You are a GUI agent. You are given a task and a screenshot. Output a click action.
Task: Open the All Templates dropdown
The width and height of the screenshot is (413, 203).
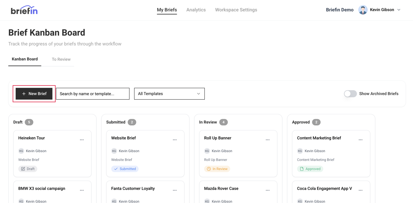[169, 94]
